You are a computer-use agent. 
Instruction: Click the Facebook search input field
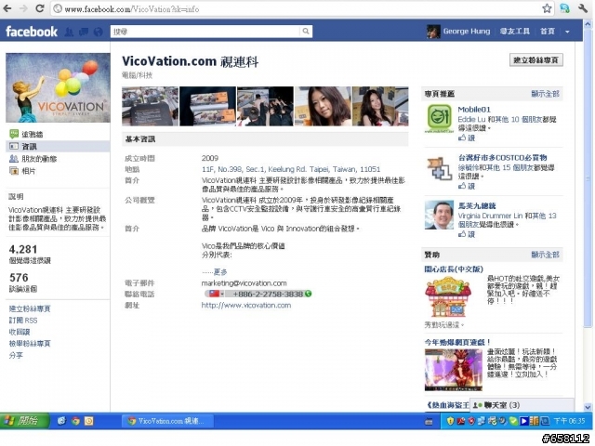coord(205,32)
